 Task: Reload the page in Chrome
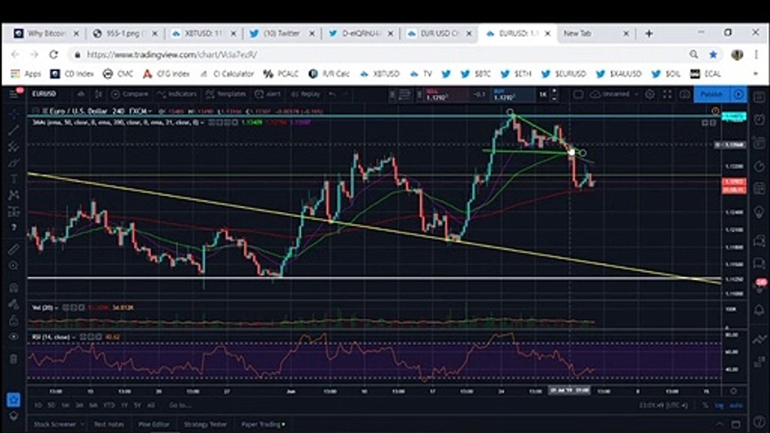54,55
